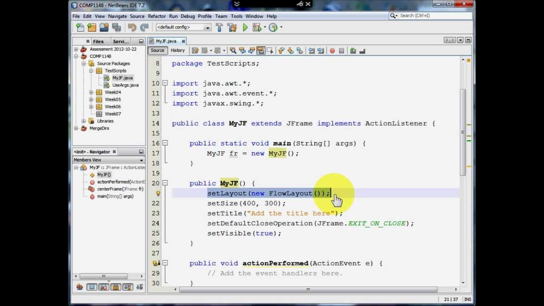Screen dimensions: 544x306
Task: Click in the Search (Ctrl+I) field
Action: (431, 16)
